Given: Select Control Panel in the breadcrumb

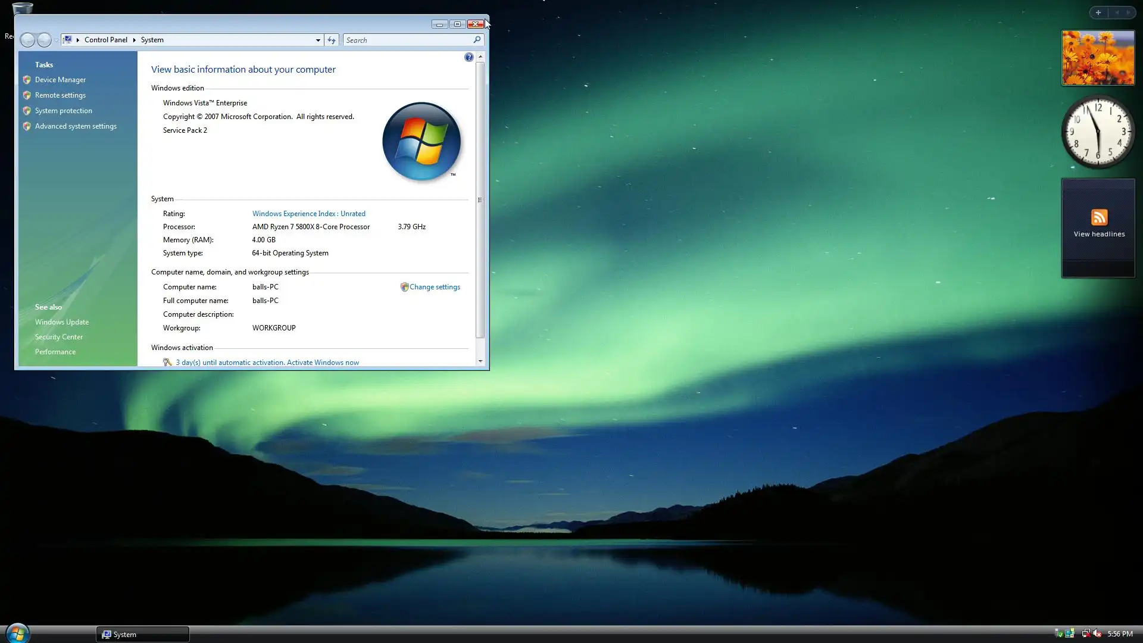Looking at the screenshot, I should point(105,40).
